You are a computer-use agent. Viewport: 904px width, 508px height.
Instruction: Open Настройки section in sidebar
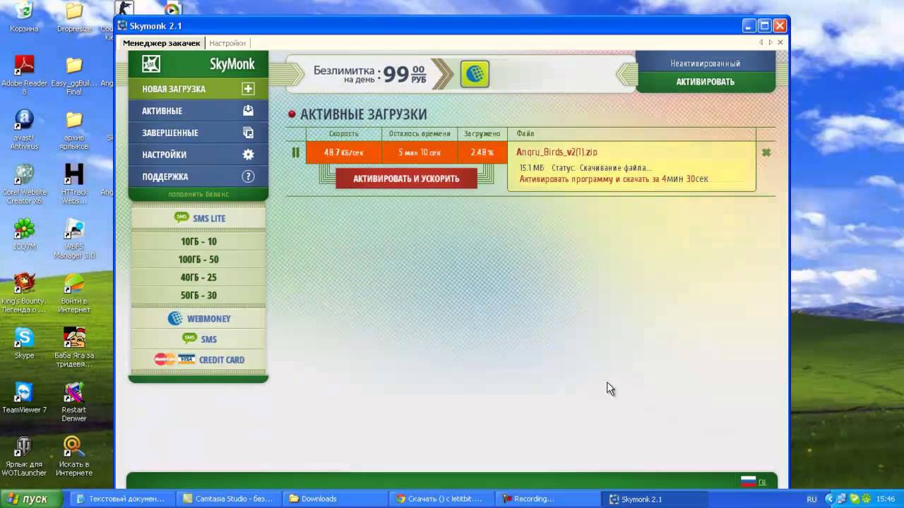(198, 155)
